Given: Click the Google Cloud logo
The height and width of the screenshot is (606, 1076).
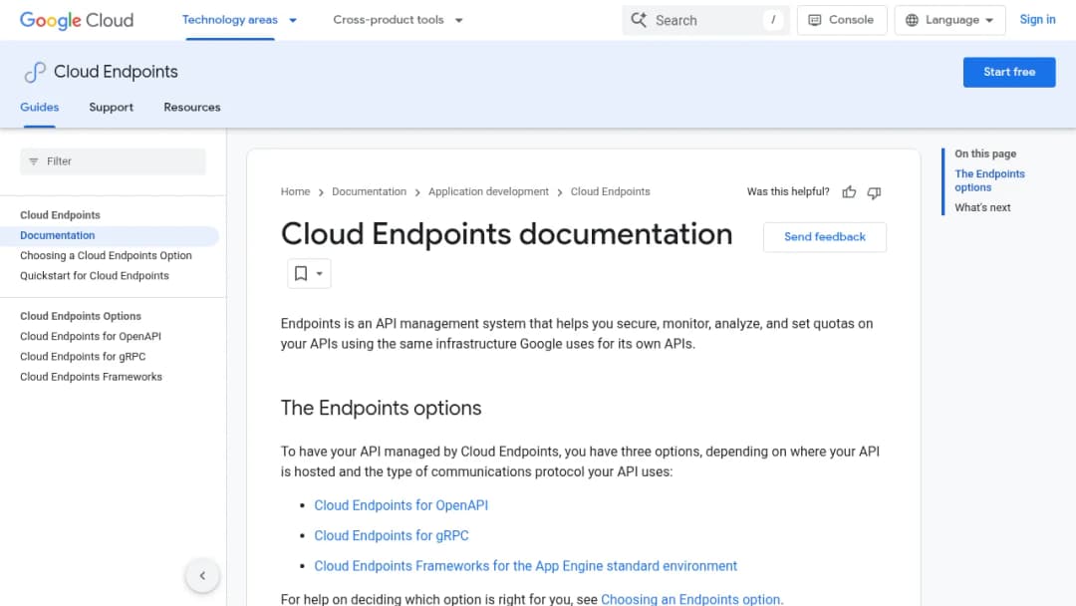Looking at the screenshot, I should pyautogui.click(x=77, y=20).
